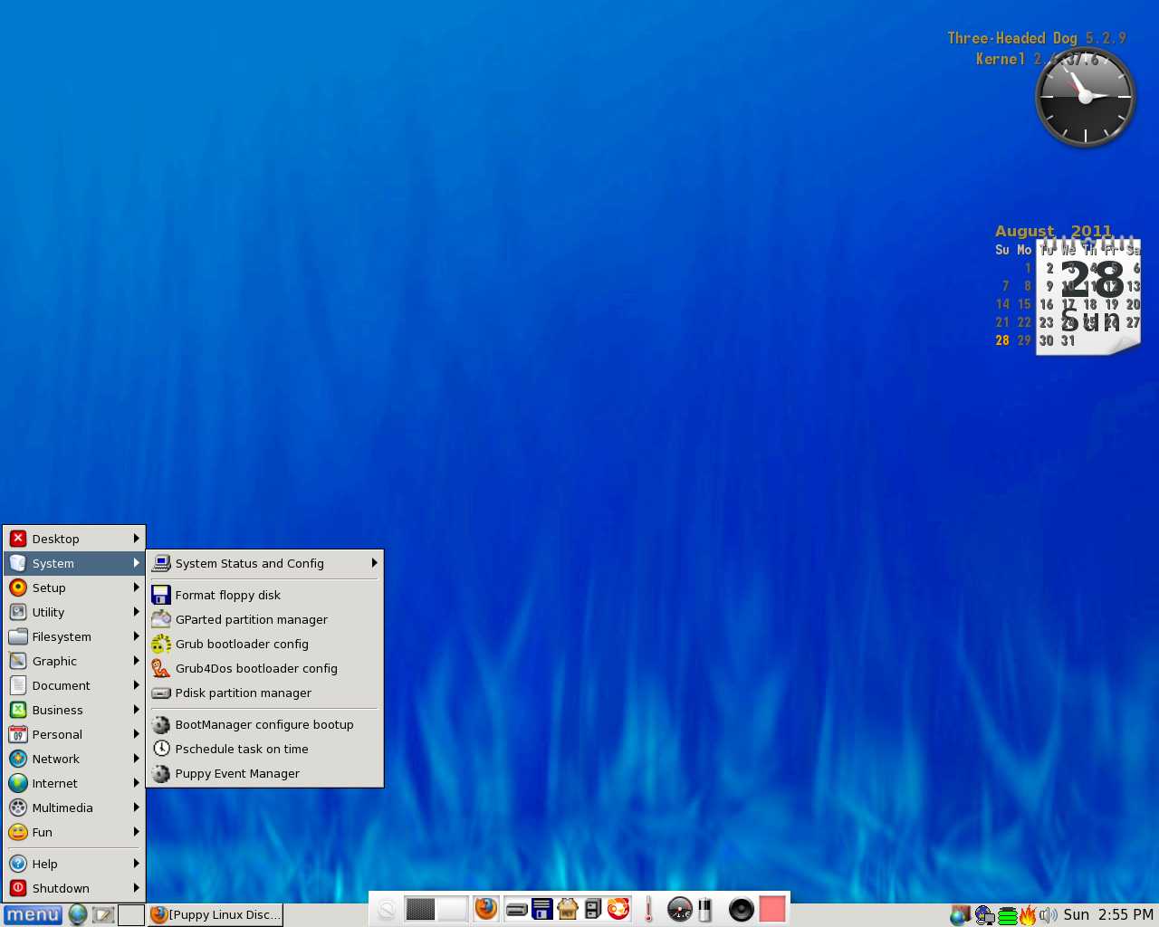Open the Shutdown menu category
1159x927 pixels.
click(x=74, y=888)
